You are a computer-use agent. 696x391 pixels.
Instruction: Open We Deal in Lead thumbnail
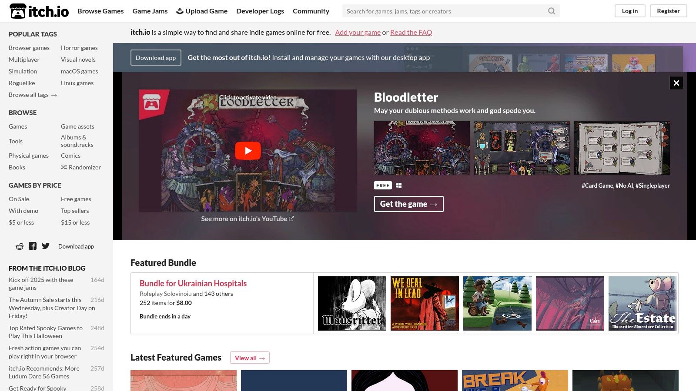tap(425, 303)
